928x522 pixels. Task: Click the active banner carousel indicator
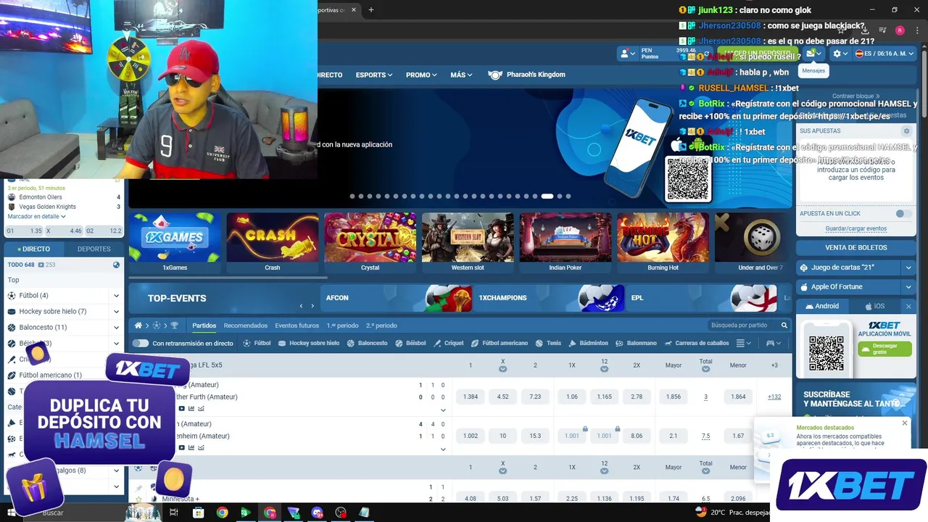[547, 196]
